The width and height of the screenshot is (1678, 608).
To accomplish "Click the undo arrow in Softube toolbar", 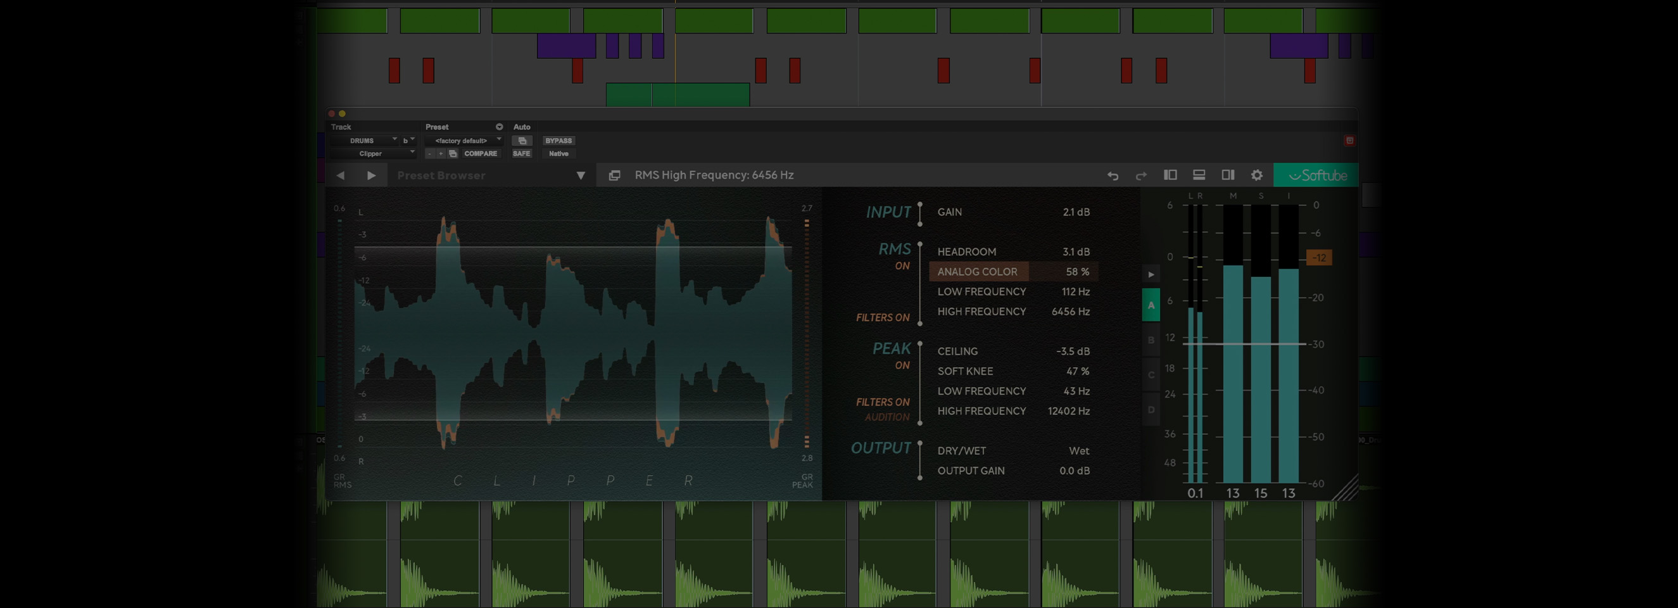I will pyautogui.click(x=1113, y=175).
